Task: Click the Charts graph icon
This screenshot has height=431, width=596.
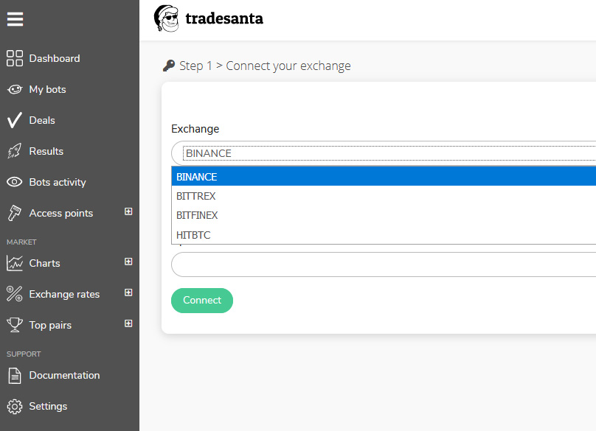Action: pos(15,263)
